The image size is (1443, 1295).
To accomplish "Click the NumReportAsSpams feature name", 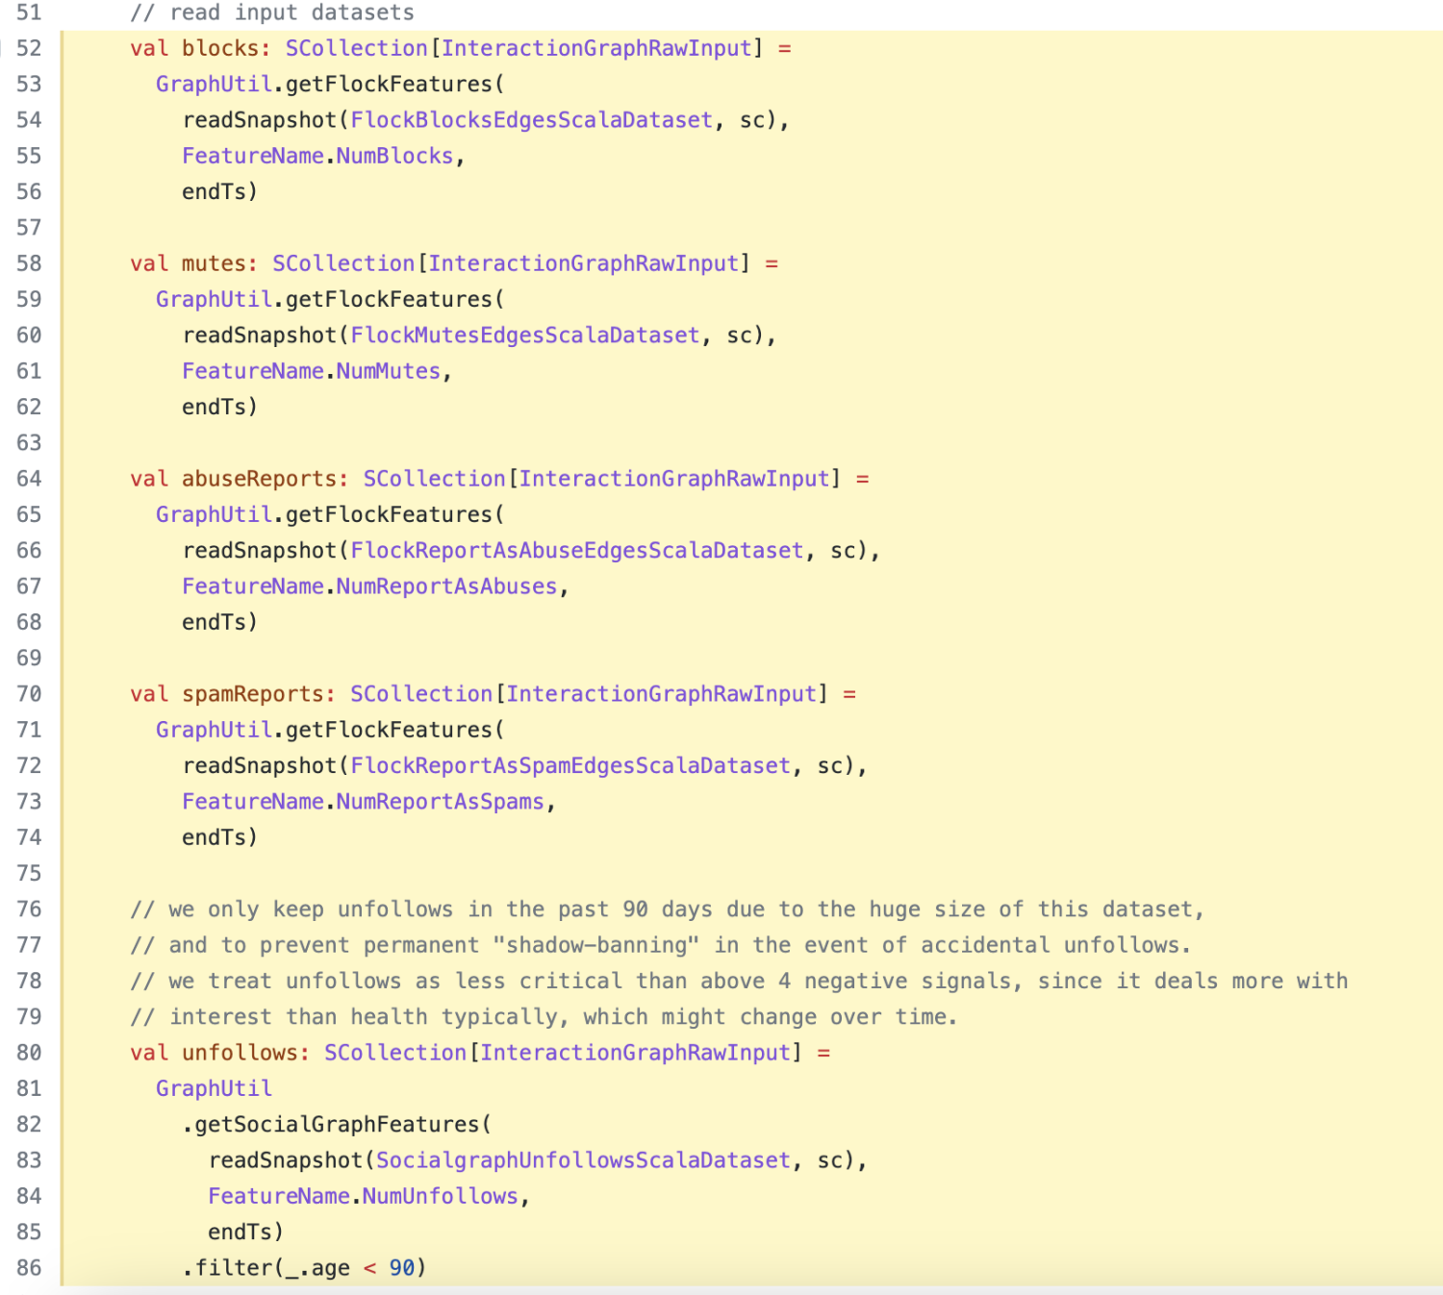I will (x=440, y=802).
